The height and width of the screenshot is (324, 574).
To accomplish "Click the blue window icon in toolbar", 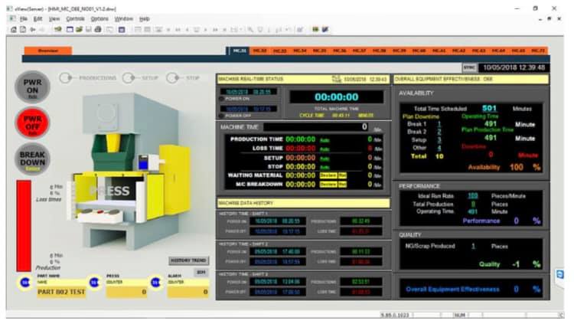I will 70,29.
